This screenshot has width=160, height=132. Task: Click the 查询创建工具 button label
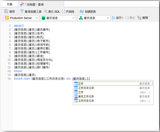pyautogui.click(x=33, y=12)
